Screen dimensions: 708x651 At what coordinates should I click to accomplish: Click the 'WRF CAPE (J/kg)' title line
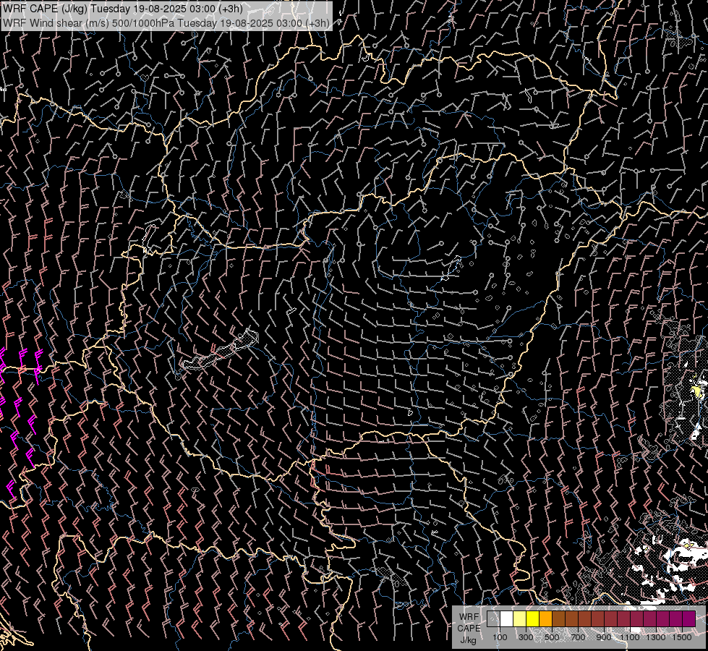(x=123, y=9)
